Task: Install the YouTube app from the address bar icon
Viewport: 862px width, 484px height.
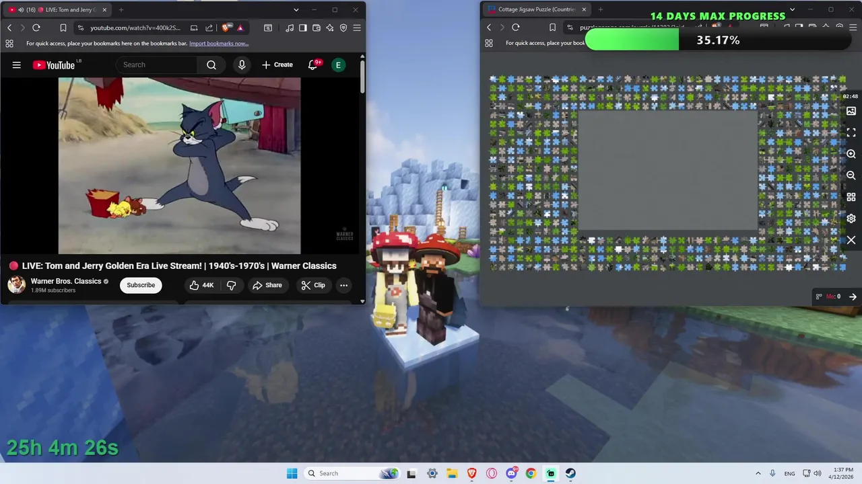Action: [194, 28]
